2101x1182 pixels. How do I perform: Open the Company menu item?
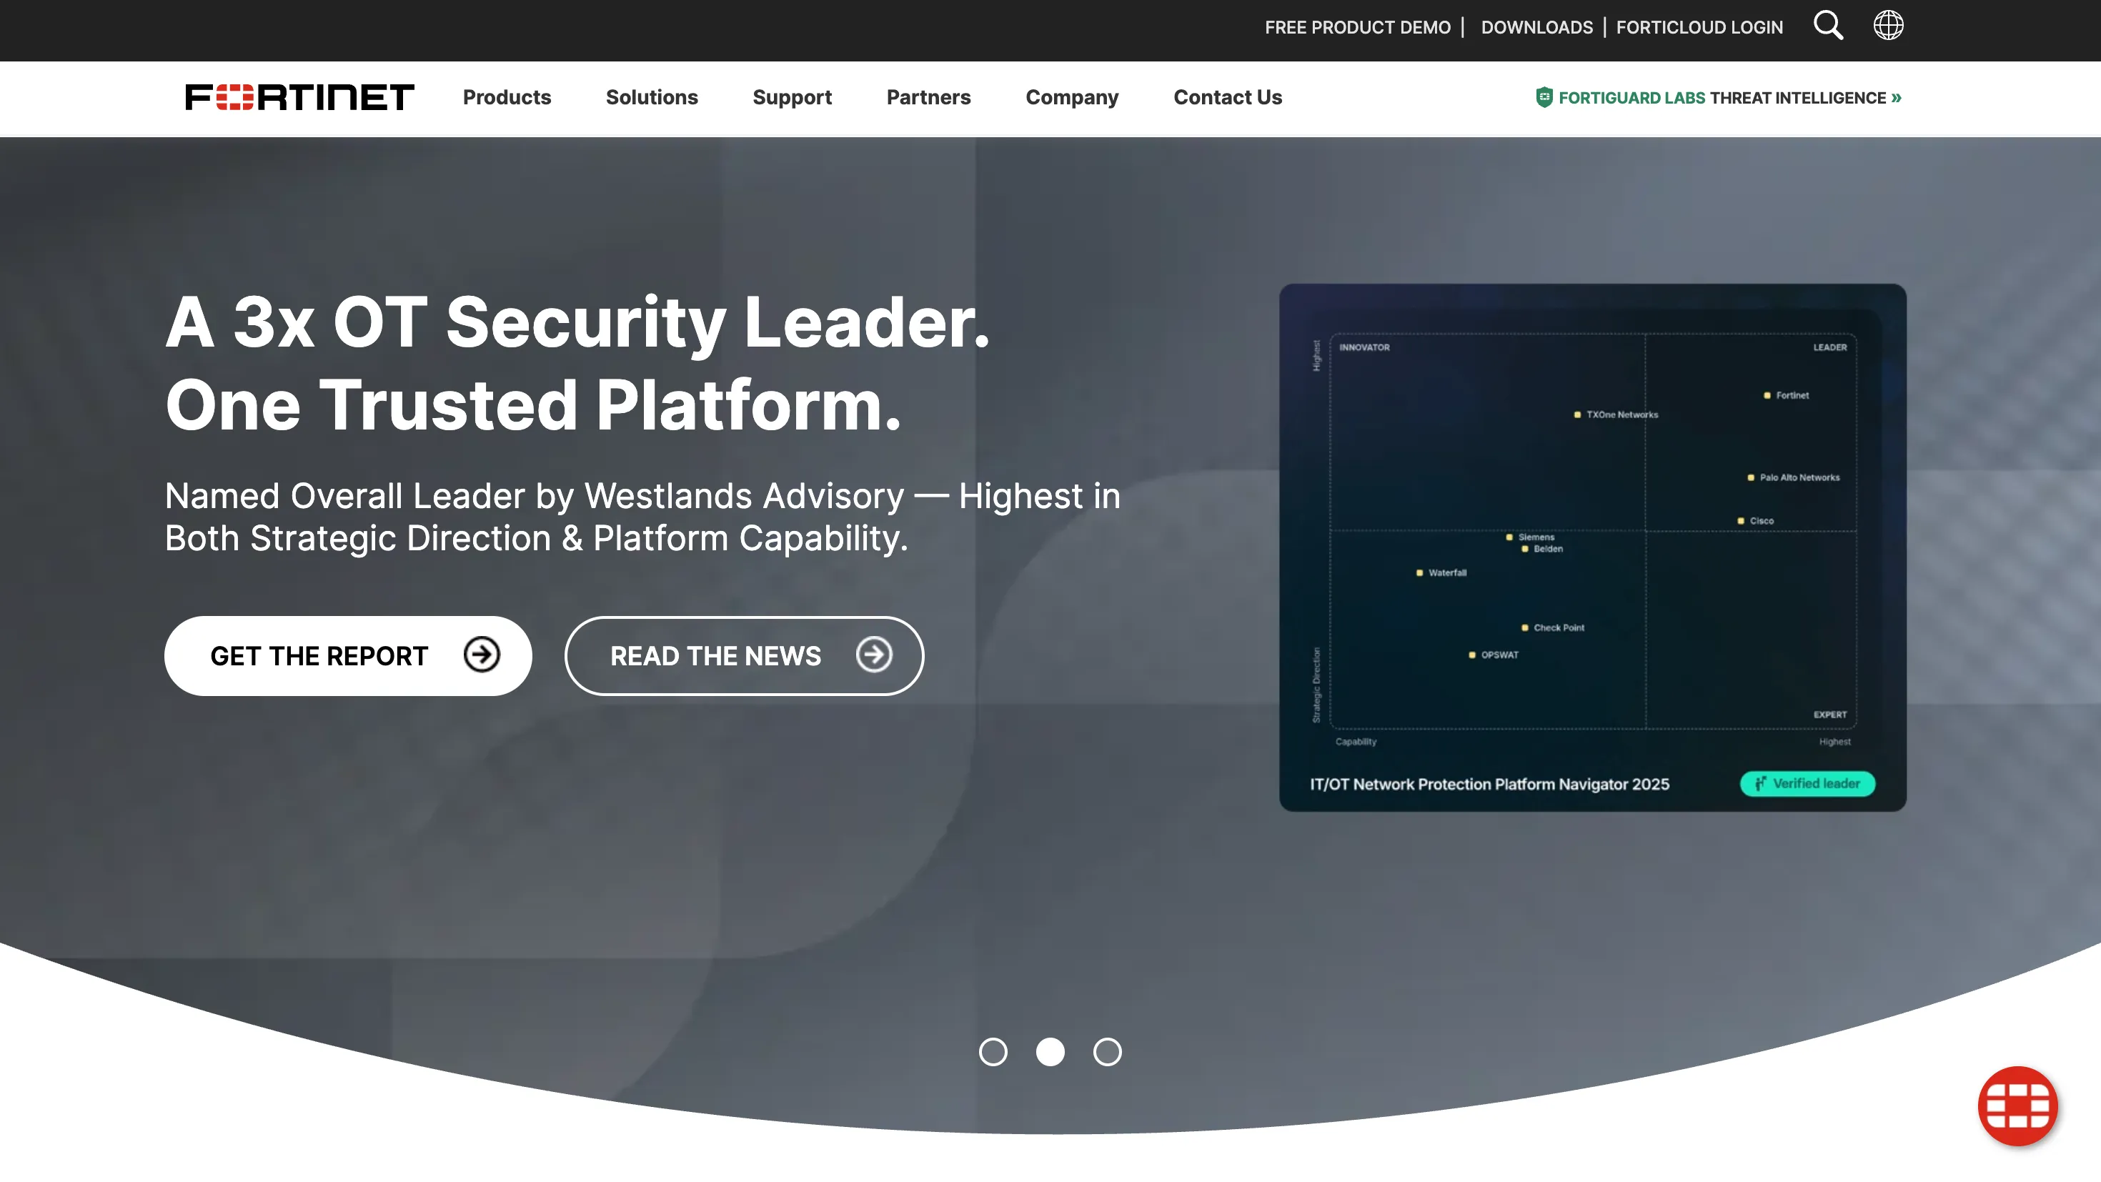[1071, 97]
